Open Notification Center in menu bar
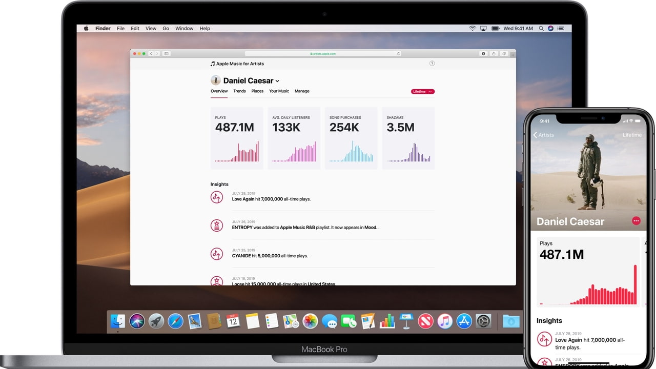 point(561,29)
